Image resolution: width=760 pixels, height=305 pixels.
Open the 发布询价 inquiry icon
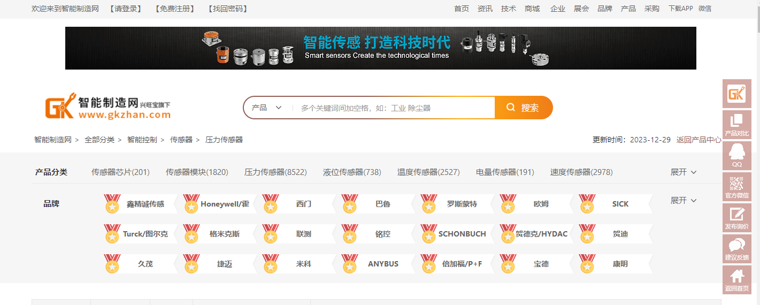pyautogui.click(x=736, y=218)
